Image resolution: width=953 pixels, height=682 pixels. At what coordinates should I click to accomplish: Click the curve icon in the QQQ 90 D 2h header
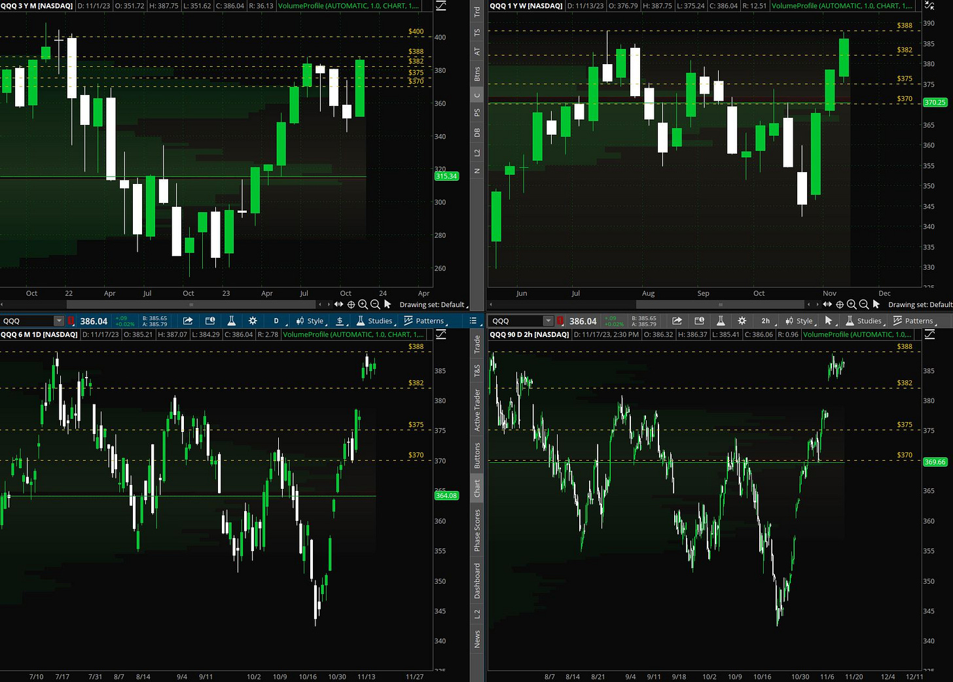[x=930, y=334]
